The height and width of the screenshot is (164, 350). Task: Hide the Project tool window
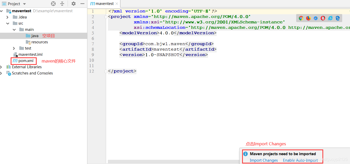(82, 4)
